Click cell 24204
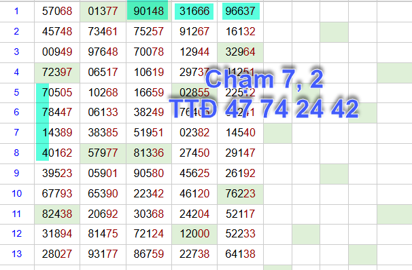The width and height of the screenshot is (412, 270). (194, 214)
